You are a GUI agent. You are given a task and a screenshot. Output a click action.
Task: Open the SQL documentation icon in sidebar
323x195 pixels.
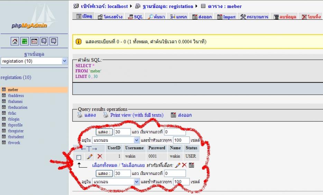click(54, 41)
